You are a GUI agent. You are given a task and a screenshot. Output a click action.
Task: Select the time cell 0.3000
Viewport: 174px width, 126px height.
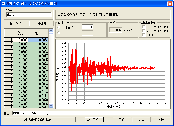click(x=20, y=96)
